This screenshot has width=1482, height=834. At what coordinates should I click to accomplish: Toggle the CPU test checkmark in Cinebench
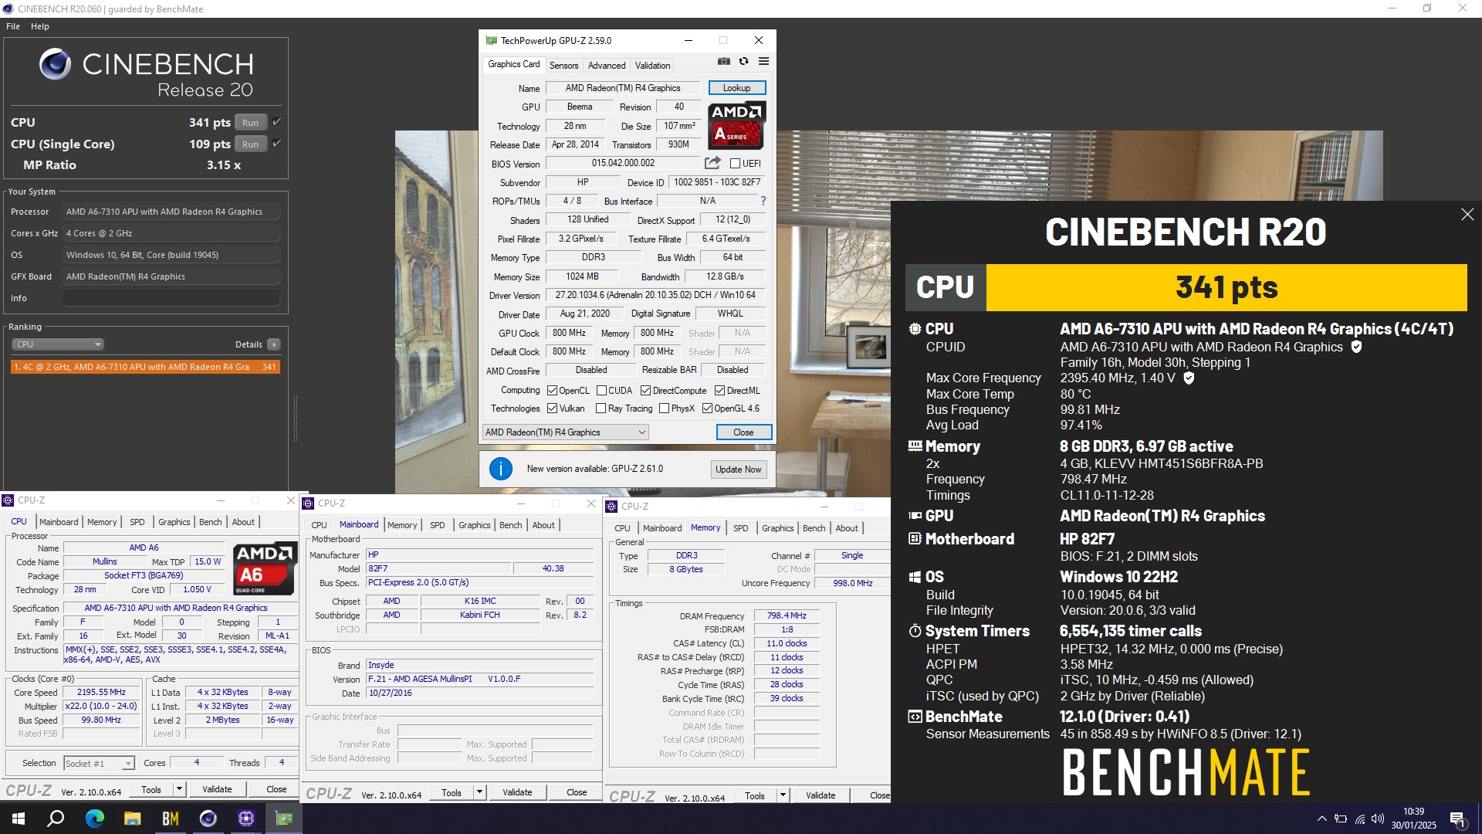click(x=276, y=122)
